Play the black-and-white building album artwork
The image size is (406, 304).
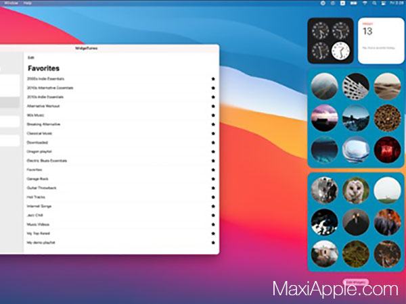point(356,86)
